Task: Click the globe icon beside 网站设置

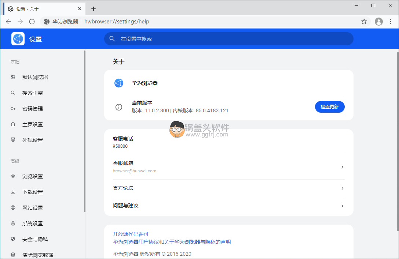Action: (x=13, y=208)
